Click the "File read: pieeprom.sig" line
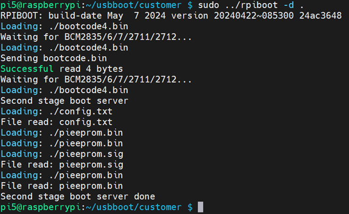349x214 pixels. point(62,164)
